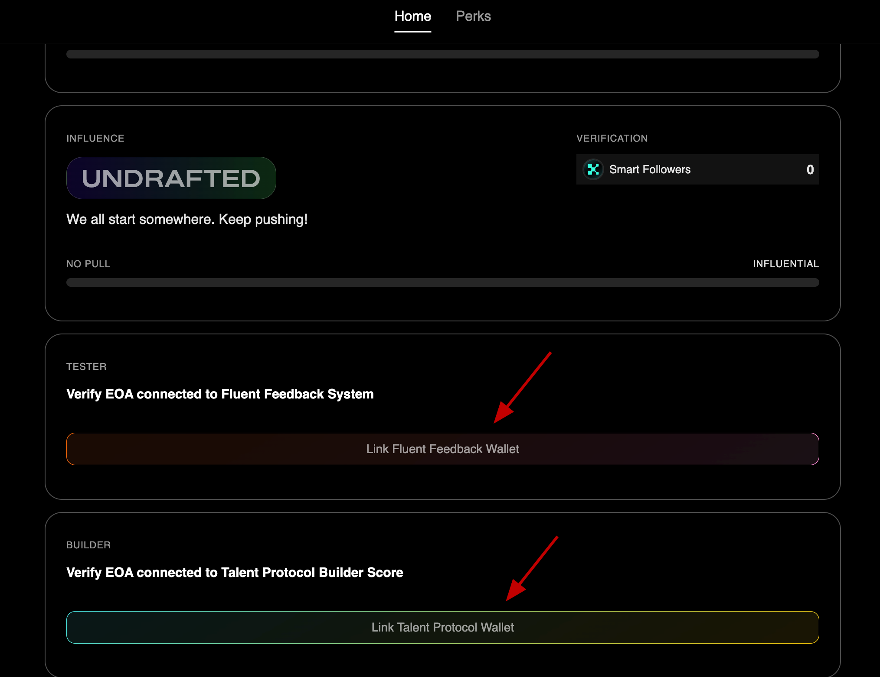Viewport: 880px width, 677px height.
Task: Open the Smart Followers verification row
Action: tap(697, 169)
